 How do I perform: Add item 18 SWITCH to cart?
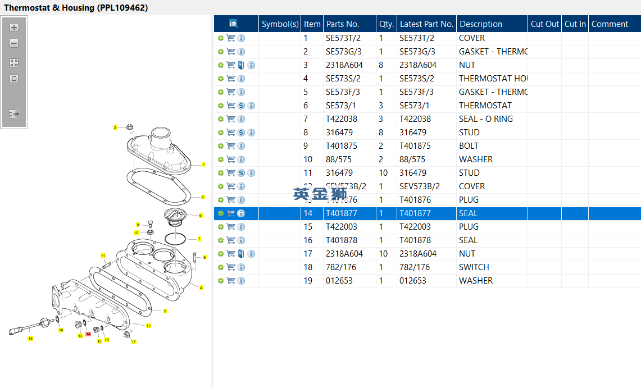click(x=231, y=267)
